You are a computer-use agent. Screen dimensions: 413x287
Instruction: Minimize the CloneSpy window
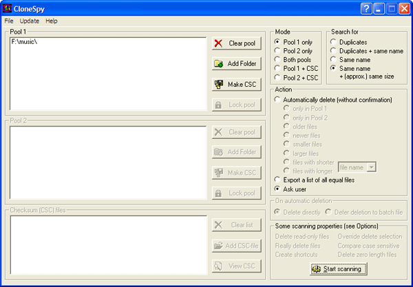379,9
